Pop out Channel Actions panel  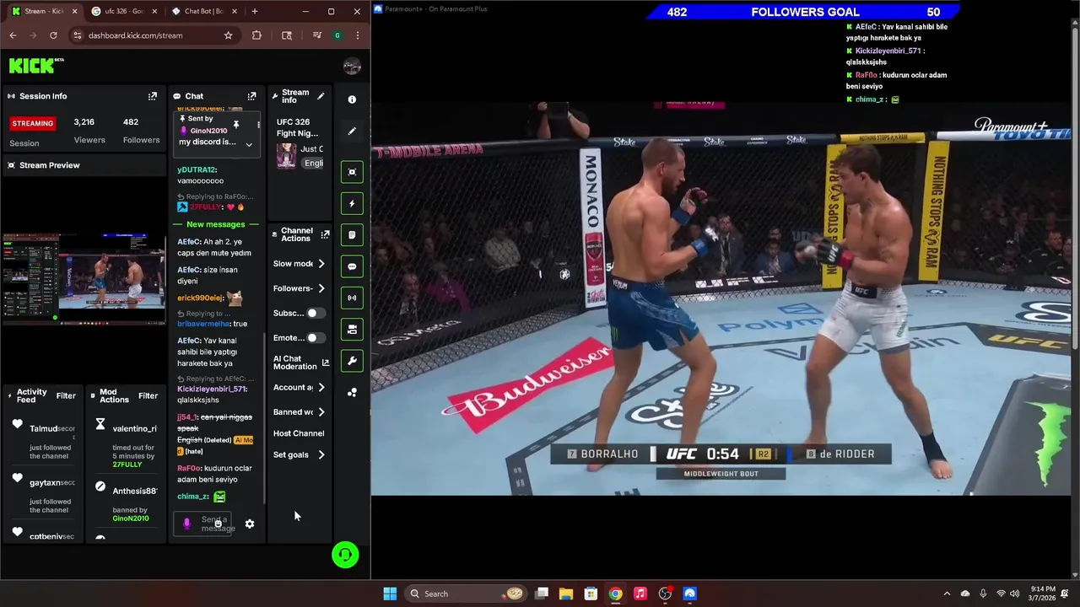pyautogui.click(x=325, y=234)
